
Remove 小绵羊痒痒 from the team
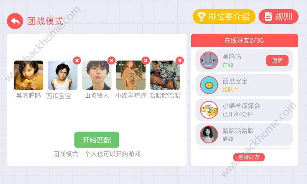[x=146, y=61]
